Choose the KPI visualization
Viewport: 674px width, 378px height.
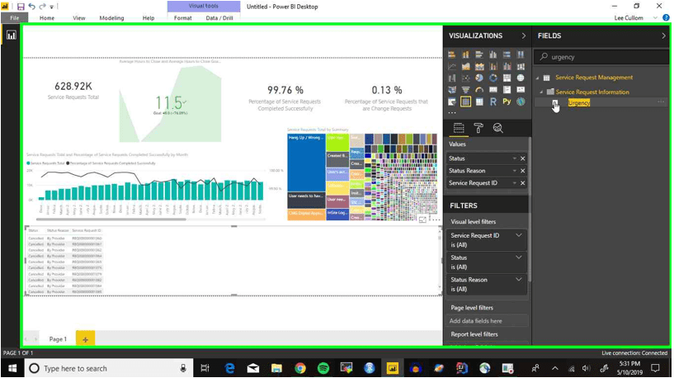coord(521,89)
